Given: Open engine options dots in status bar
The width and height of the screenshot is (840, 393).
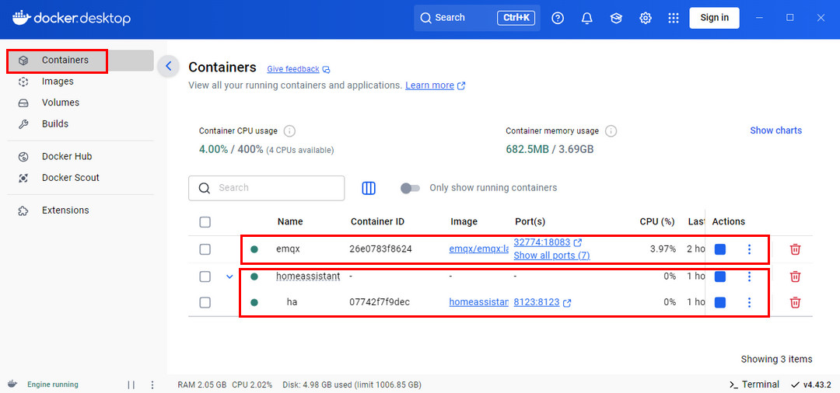Looking at the screenshot, I should (152, 384).
